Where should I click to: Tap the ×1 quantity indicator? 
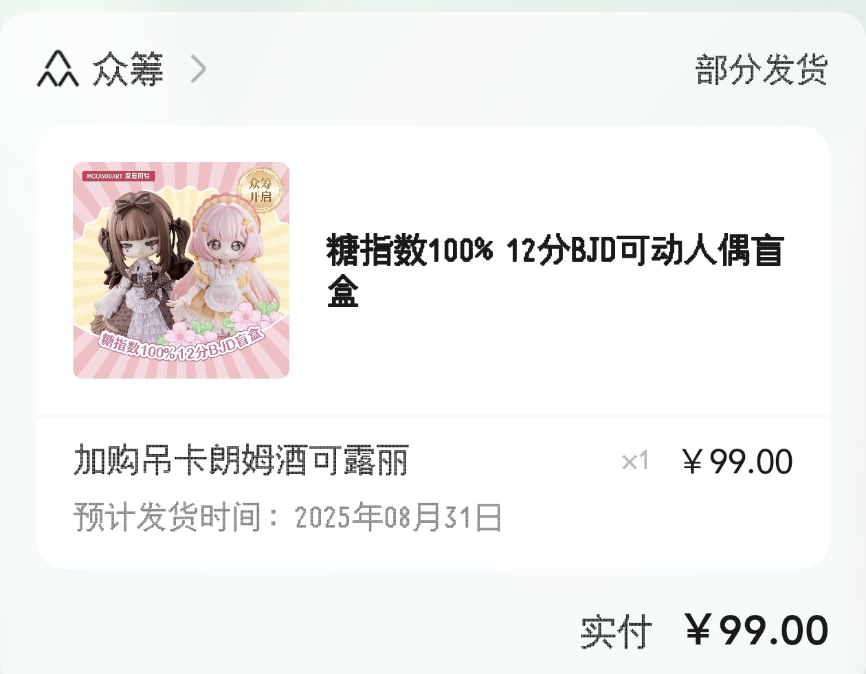[635, 461]
